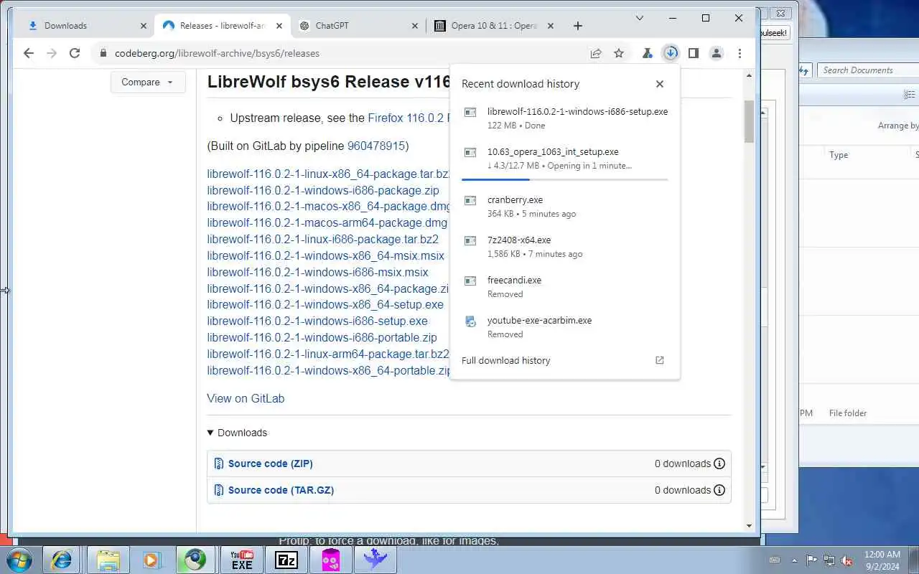Screen dimensions: 919x574
Task: Download librewolf-116.0.2-1-linux-i686-package.tar.bz2
Action: [322, 240]
